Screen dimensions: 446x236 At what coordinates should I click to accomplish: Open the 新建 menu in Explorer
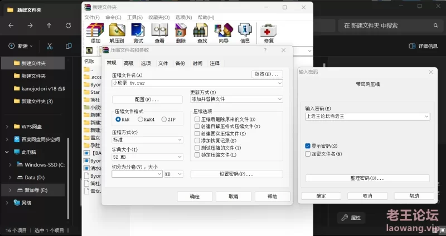[21, 46]
